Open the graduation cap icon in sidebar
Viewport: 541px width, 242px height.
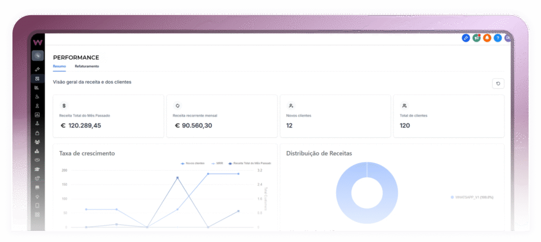coord(37,169)
